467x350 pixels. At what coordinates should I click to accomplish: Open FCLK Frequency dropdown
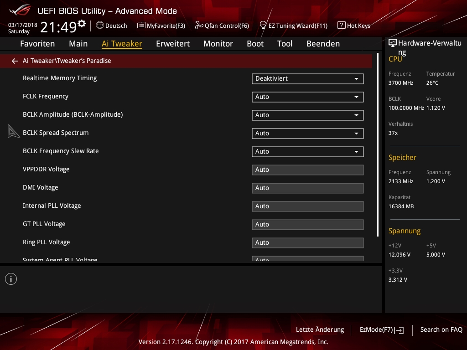click(308, 97)
